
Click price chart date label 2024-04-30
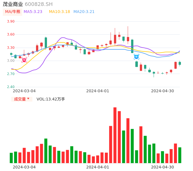click(163, 91)
